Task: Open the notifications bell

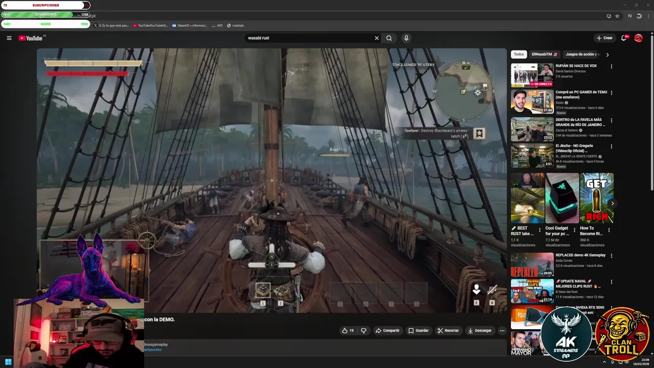Action: tap(624, 38)
